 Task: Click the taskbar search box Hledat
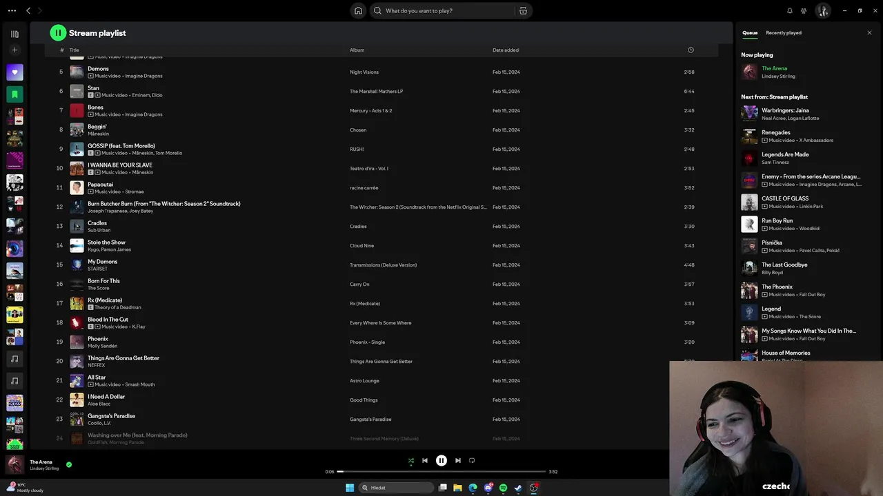click(x=396, y=488)
